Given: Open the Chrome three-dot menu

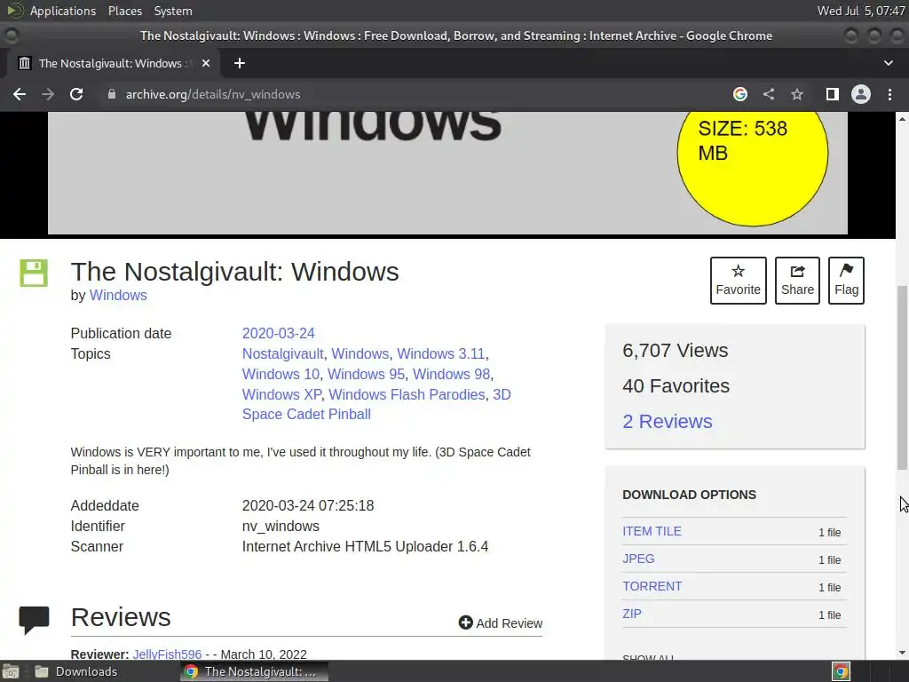Looking at the screenshot, I should pyautogui.click(x=889, y=94).
